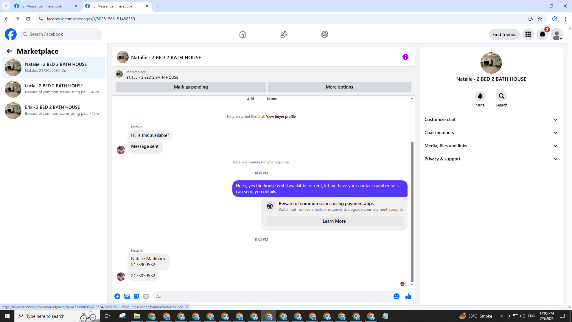Mute this chat with the bell button

click(x=480, y=96)
